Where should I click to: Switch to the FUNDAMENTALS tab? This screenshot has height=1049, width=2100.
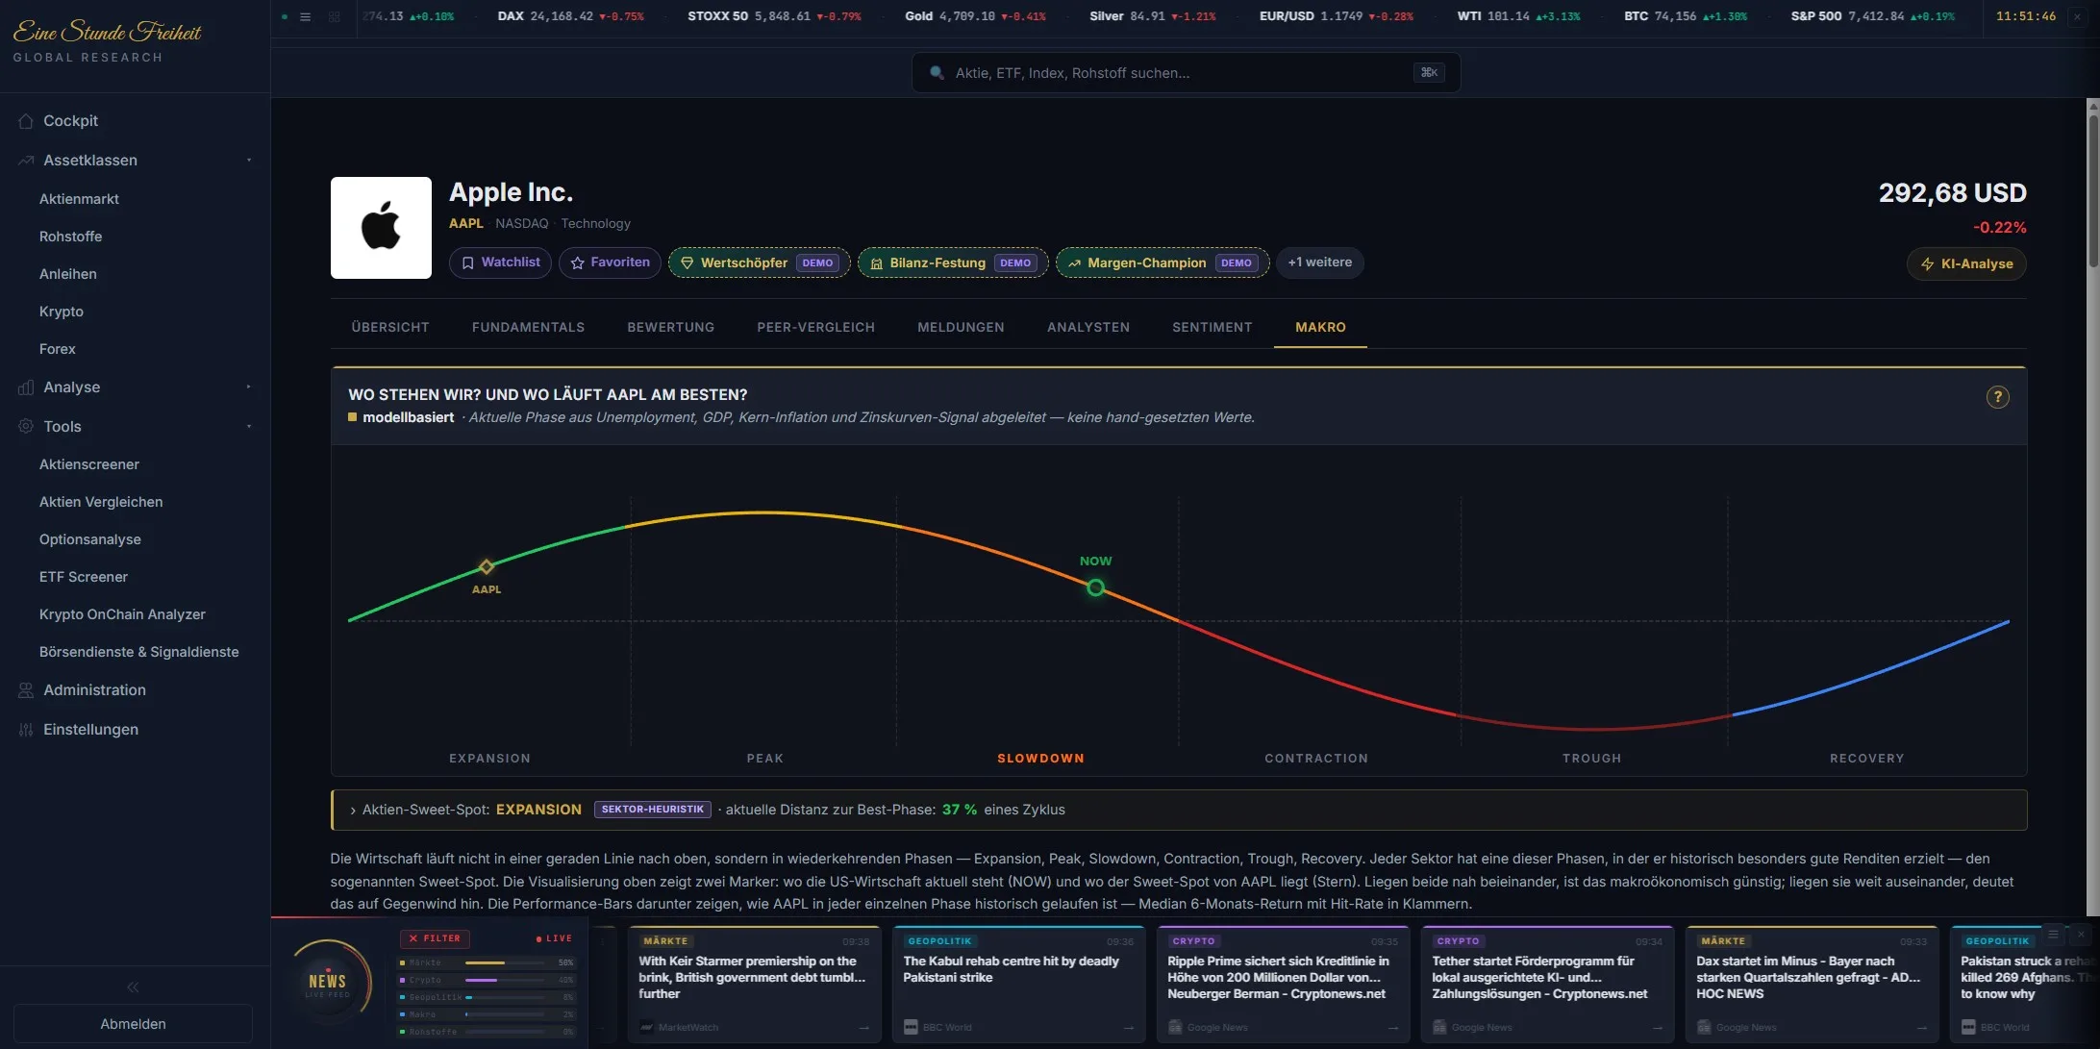[x=528, y=328]
